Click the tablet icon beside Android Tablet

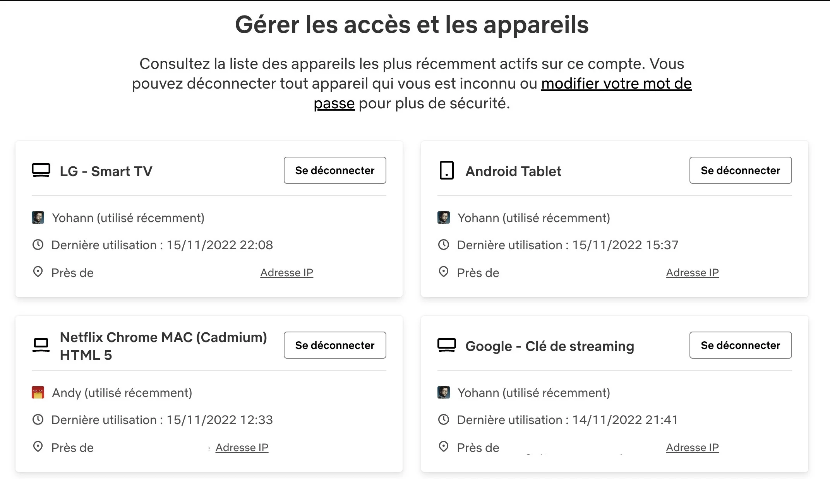click(x=446, y=171)
